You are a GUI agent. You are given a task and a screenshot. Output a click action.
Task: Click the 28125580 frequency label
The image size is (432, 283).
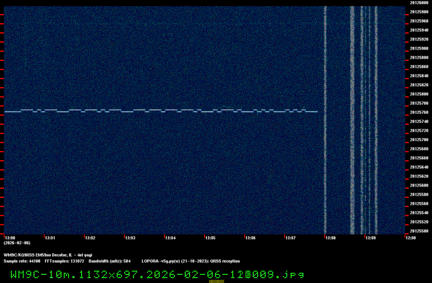click(x=419, y=195)
